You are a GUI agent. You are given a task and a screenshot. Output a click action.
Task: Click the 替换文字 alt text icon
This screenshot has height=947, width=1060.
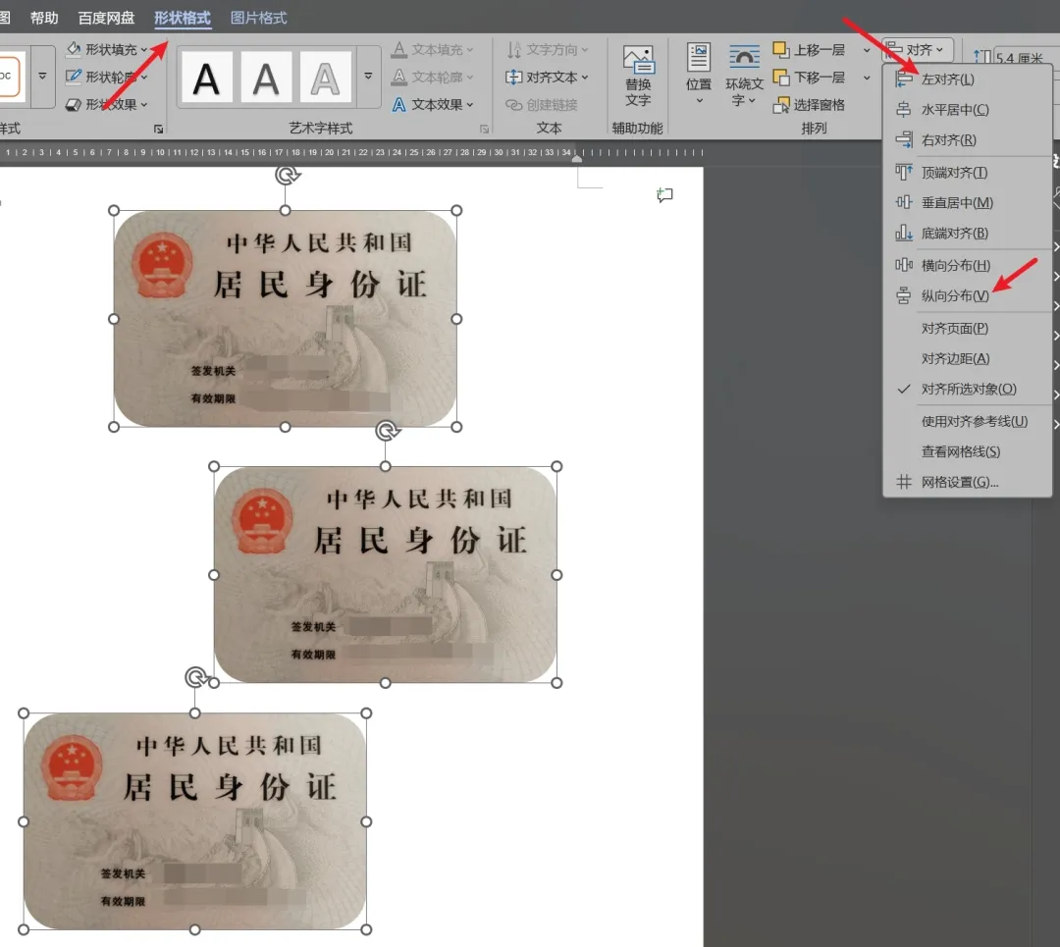tap(638, 60)
